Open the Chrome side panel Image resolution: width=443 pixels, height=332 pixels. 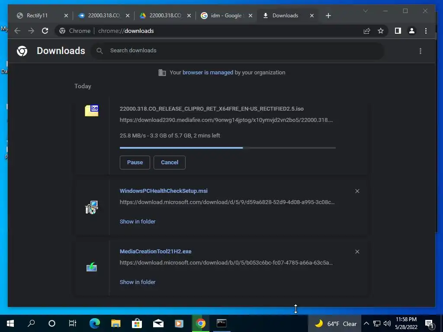coord(398,31)
